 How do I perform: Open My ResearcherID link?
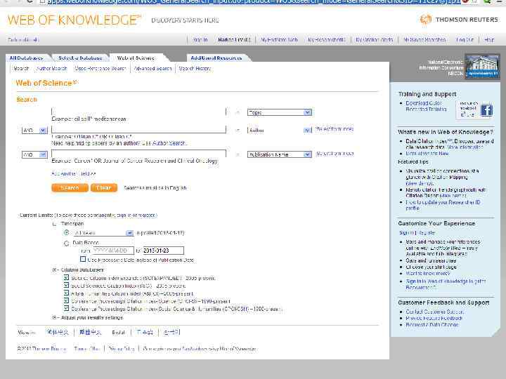pyautogui.click(x=327, y=39)
